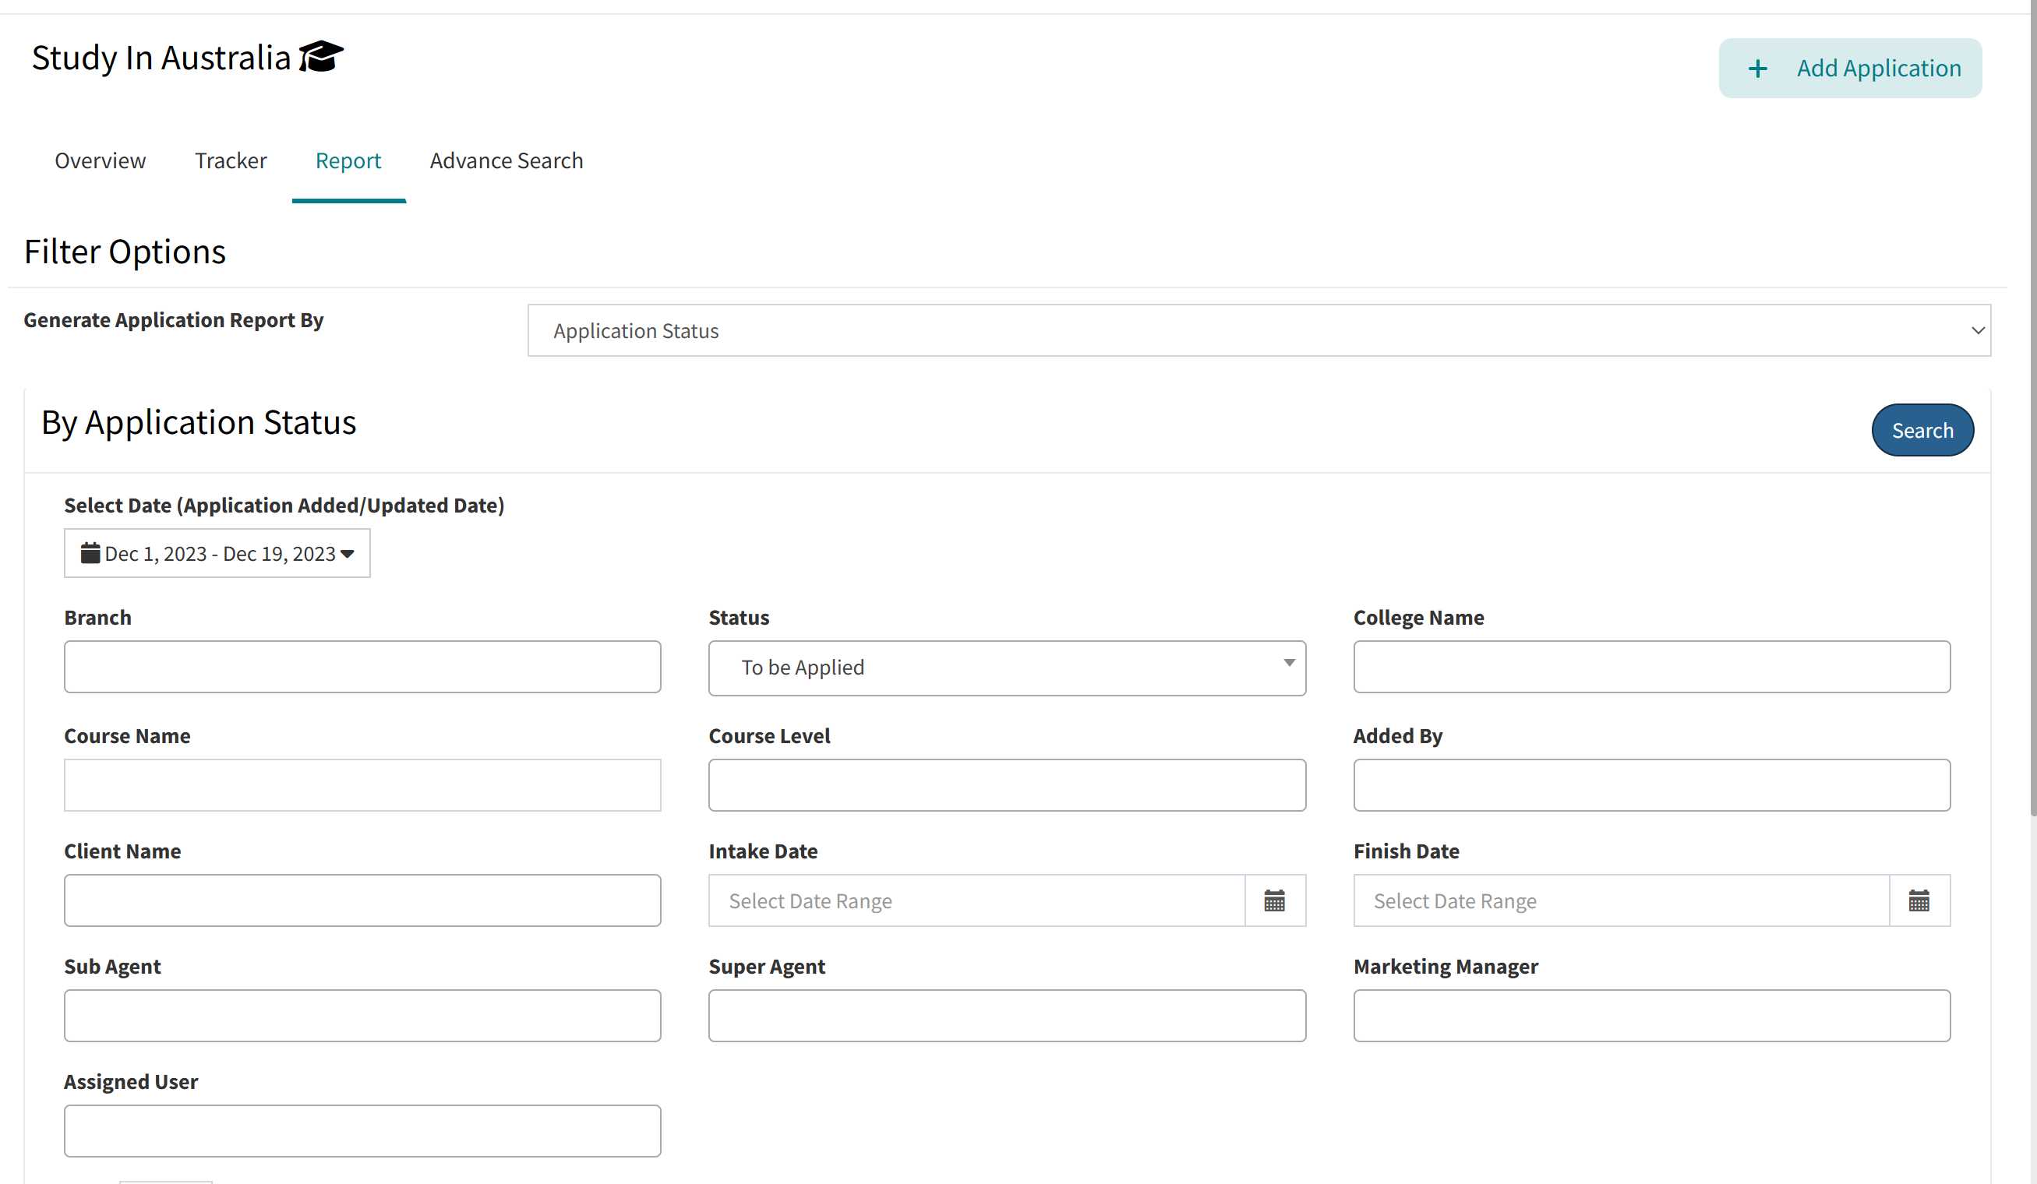This screenshot has width=2037, height=1184.
Task: Open the Status dropdown showing To be Applied
Action: tap(1006, 668)
